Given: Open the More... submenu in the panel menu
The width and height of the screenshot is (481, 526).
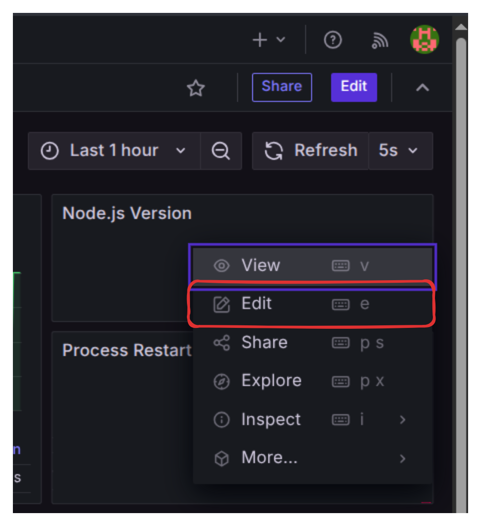Looking at the screenshot, I should [x=268, y=458].
